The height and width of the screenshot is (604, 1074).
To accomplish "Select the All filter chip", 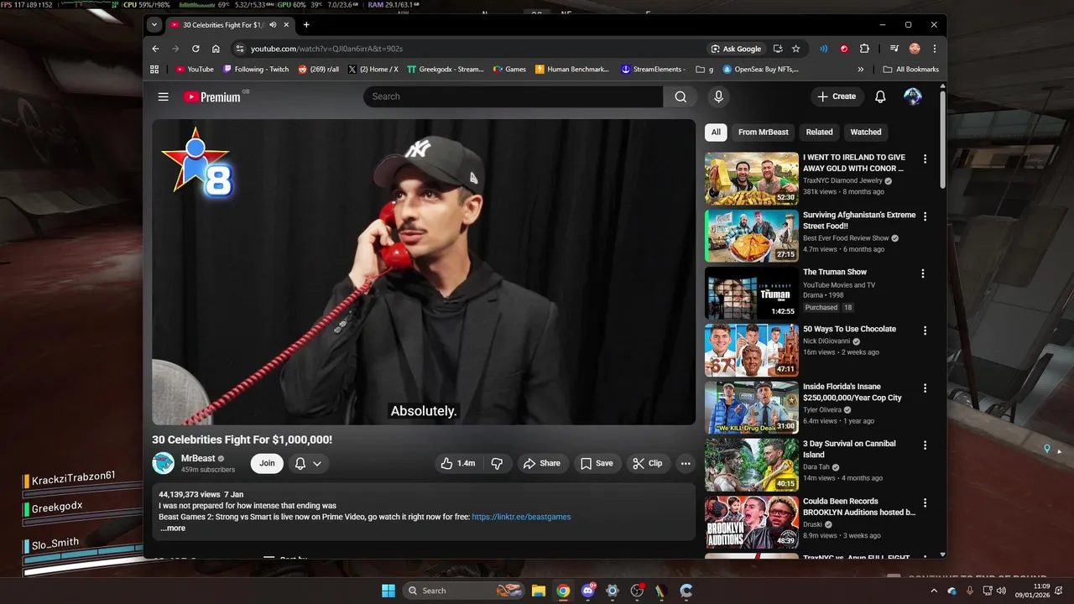I will click(x=716, y=132).
